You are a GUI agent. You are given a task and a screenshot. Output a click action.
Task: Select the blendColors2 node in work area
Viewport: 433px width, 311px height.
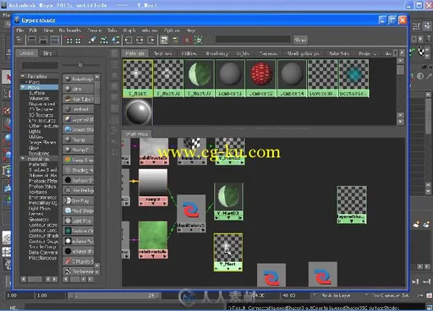[191, 214]
